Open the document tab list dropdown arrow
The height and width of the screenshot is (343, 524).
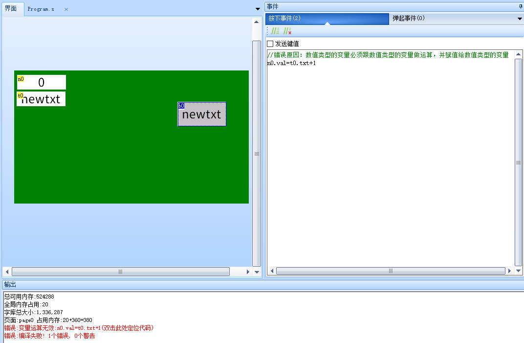point(258,9)
